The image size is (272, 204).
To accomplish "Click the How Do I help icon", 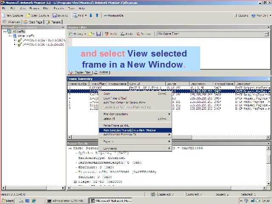I will point(253,15).
